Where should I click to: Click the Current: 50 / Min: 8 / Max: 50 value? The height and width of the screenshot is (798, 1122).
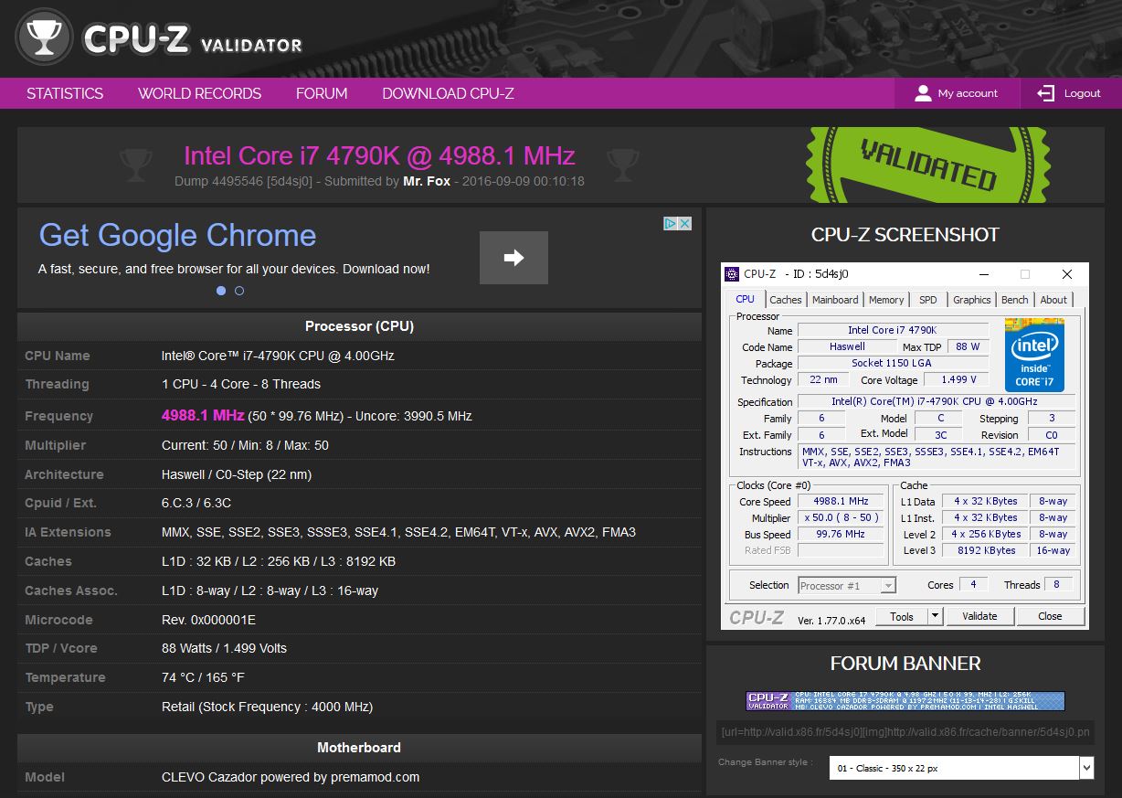(x=245, y=445)
